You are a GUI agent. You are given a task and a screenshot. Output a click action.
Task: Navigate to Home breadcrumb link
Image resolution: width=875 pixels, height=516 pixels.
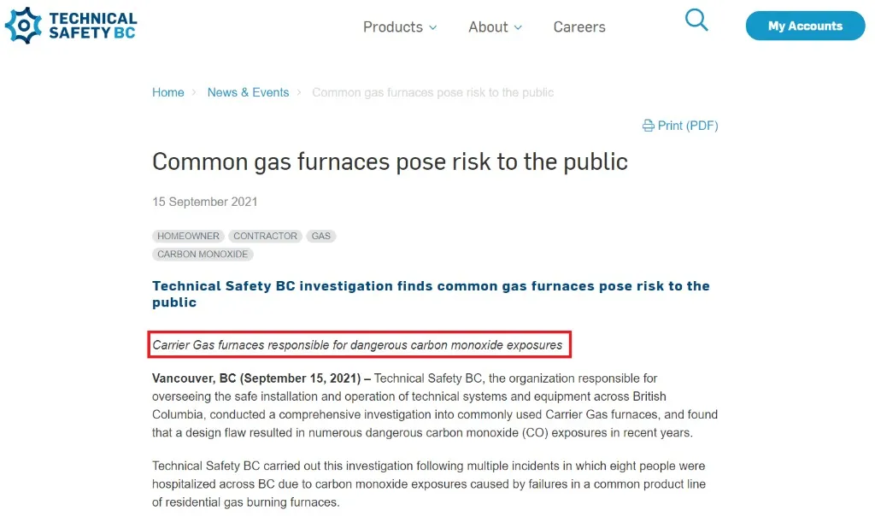(x=168, y=92)
